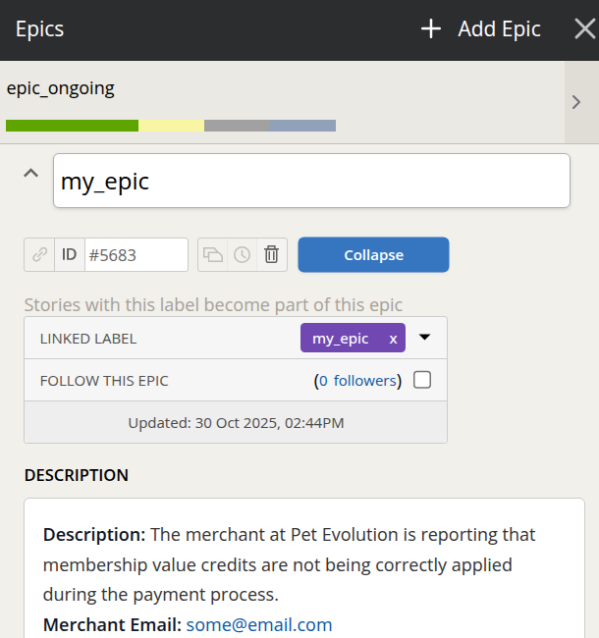
Task: Toggle the Follow This Epic checkbox
Action: 422,381
